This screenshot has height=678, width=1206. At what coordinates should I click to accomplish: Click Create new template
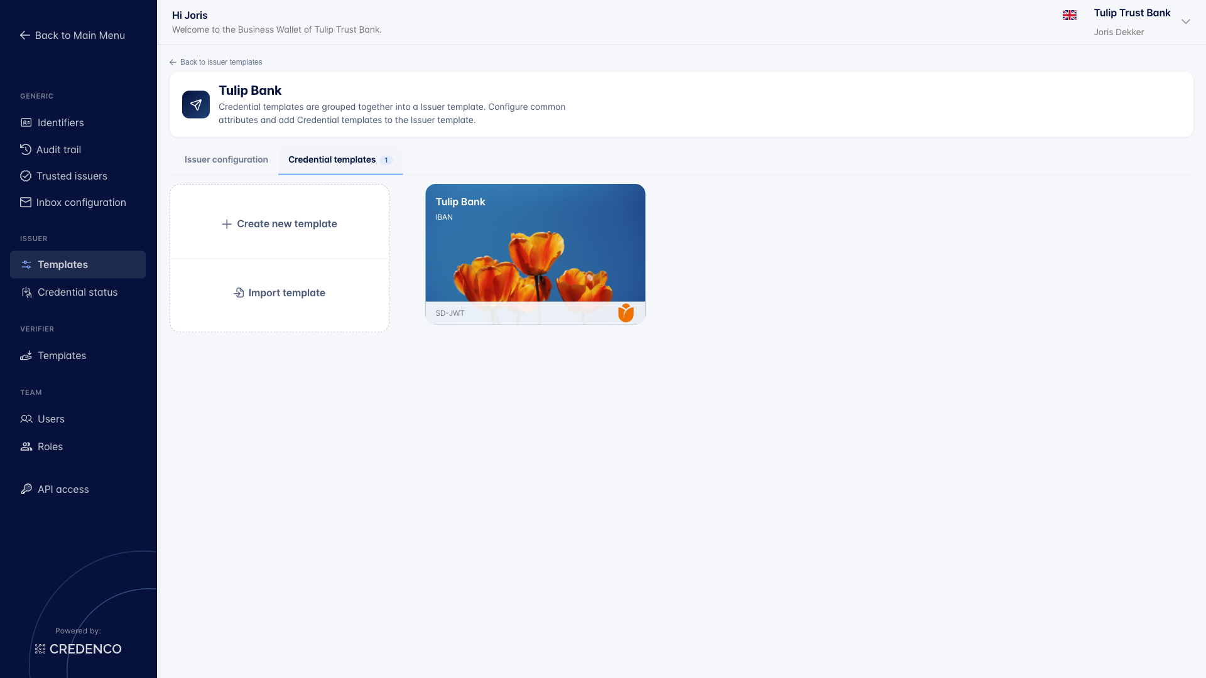280,224
